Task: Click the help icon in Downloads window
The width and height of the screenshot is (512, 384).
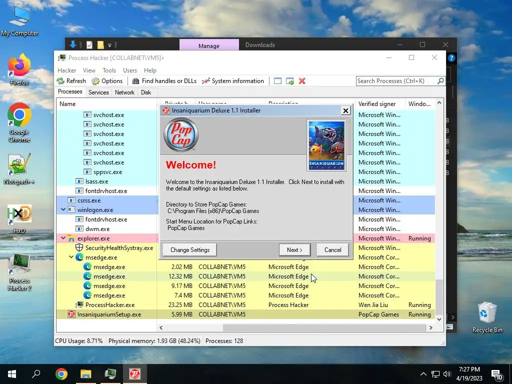Action: tap(451, 58)
